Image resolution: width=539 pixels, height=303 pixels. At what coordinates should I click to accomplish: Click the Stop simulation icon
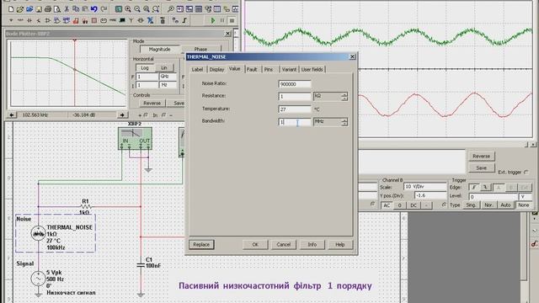click(232, 20)
